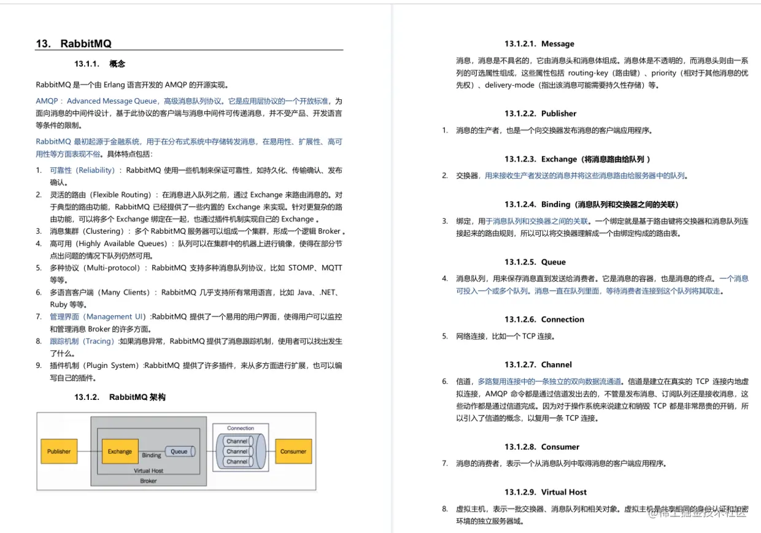Click the list item "灵活的路由（Flexible Routing）"
Screen dimensions: 761x533
click(101, 194)
